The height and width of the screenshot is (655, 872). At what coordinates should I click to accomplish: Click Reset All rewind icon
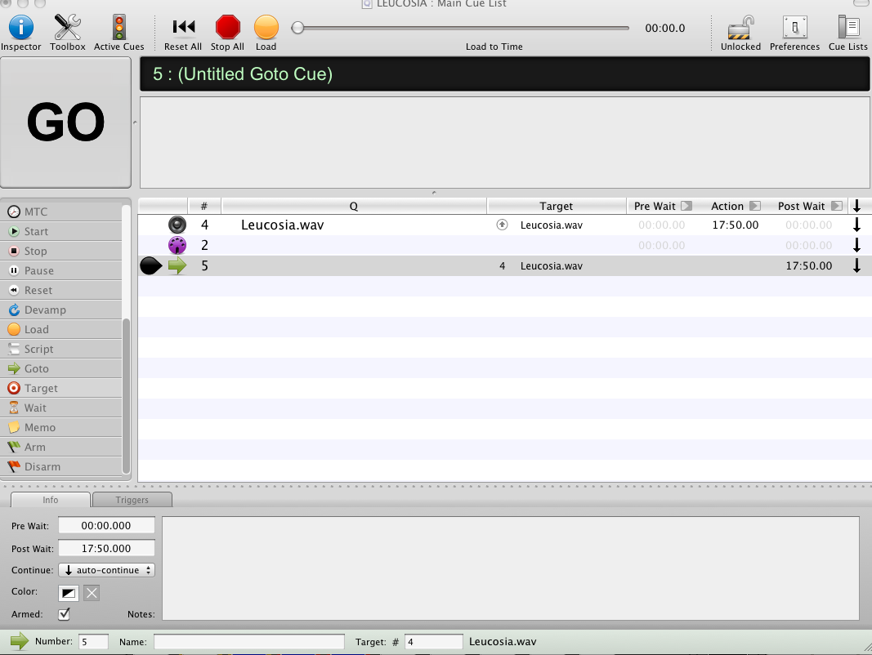pos(183,28)
